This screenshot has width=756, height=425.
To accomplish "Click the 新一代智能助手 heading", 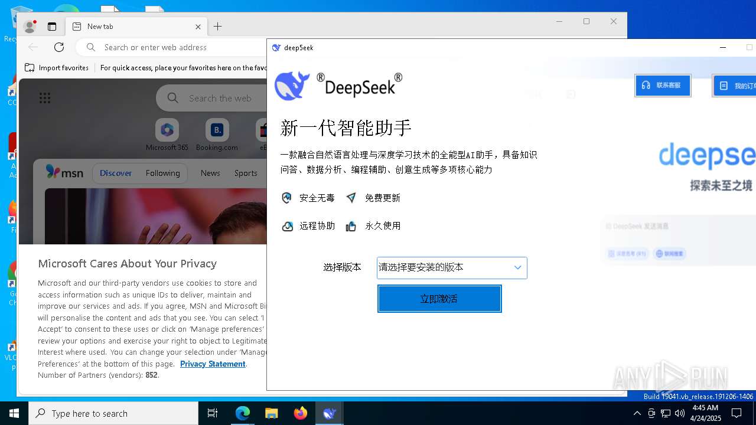I will click(x=346, y=127).
